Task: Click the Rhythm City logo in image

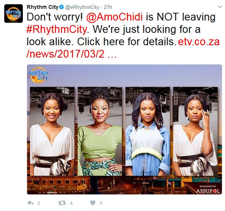Action: click(38, 75)
